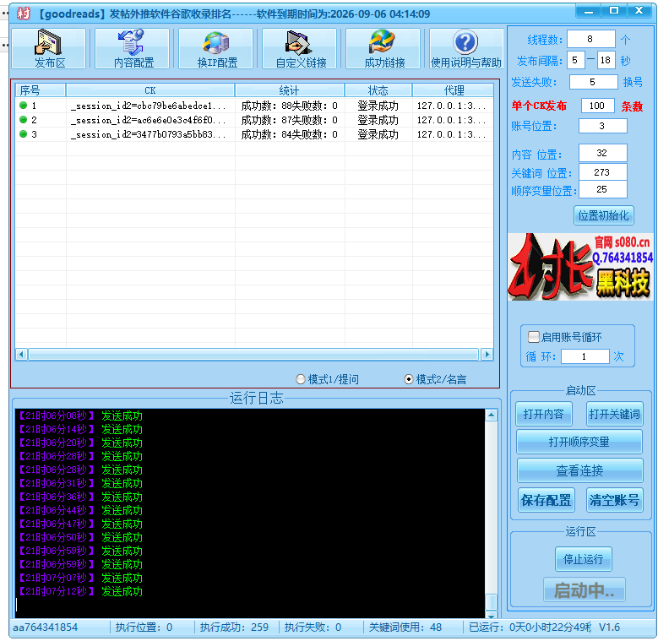
Task: Click the 循环 count input field
Action: (585, 356)
